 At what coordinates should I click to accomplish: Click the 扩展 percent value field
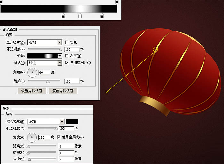(66, 152)
